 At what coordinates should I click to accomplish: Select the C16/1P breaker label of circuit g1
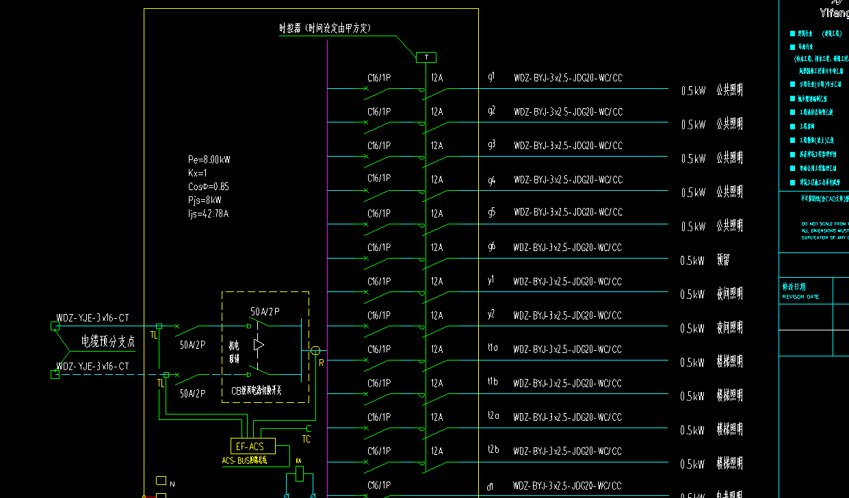(379, 78)
